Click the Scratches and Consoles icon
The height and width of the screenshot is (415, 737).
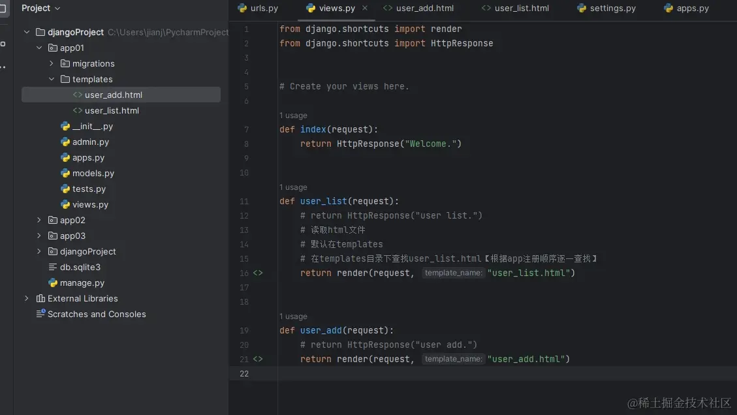click(x=40, y=313)
